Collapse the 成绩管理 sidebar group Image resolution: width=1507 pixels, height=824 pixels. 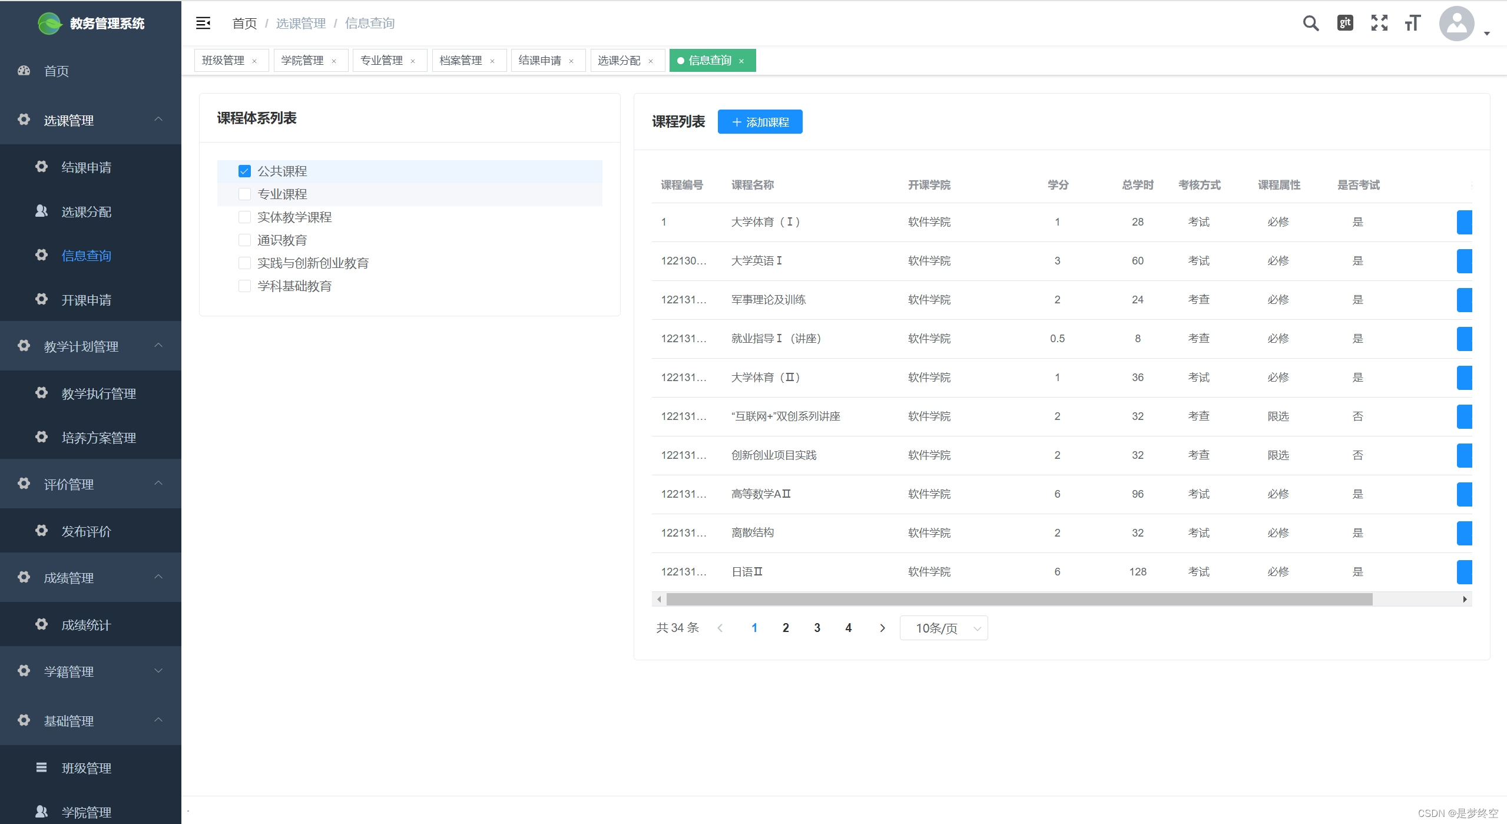(x=91, y=577)
